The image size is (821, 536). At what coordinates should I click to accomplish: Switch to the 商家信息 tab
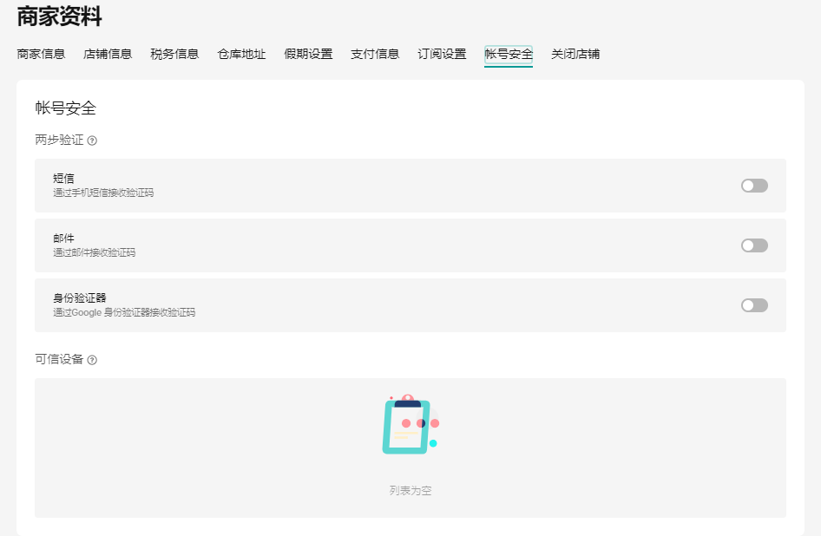41,54
